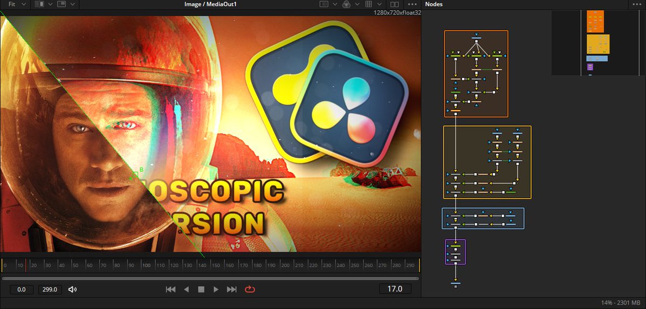
Task: Click the render range start field 0.0
Action: pos(22,289)
